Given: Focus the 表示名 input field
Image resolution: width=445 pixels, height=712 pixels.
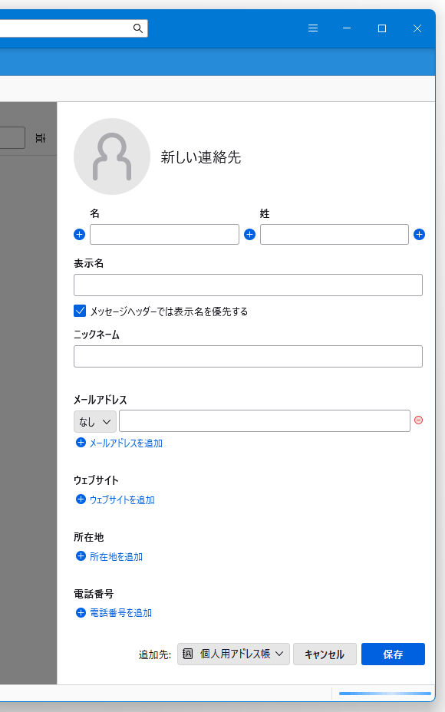Looking at the screenshot, I should (x=248, y=285).
